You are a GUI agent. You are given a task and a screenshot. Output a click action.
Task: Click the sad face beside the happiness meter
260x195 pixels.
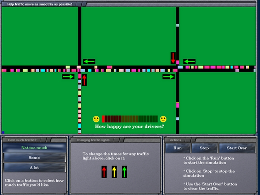click(x=96, y=119)
